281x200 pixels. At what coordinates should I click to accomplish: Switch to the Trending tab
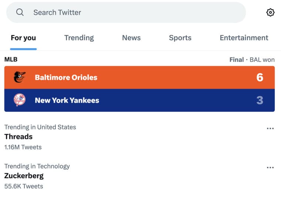[x=79, y=38]
